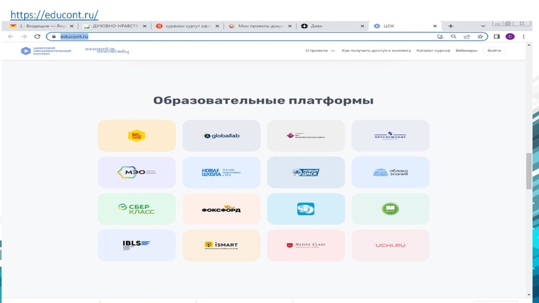Open the https://educont.ru/ slide hyperlink
539x303 pixels.
[55, 15]
